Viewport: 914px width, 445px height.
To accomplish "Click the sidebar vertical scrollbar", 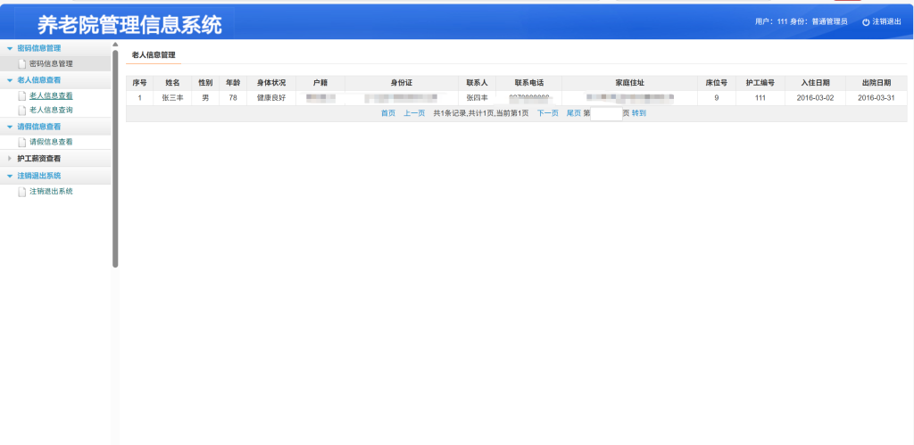I will click(115, 159).
